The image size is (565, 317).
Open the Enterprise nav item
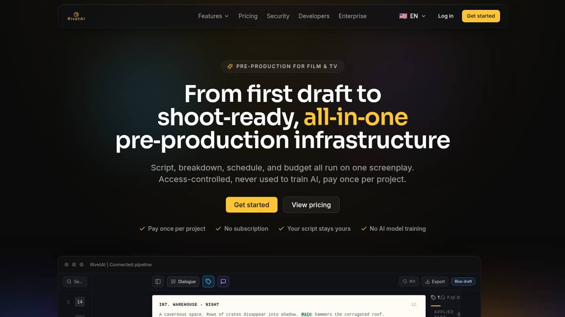click(x=352, y=16)
